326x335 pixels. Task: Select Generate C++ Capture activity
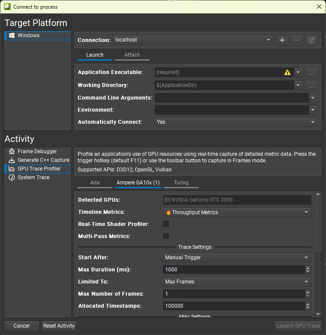click(x=43, y=160)
